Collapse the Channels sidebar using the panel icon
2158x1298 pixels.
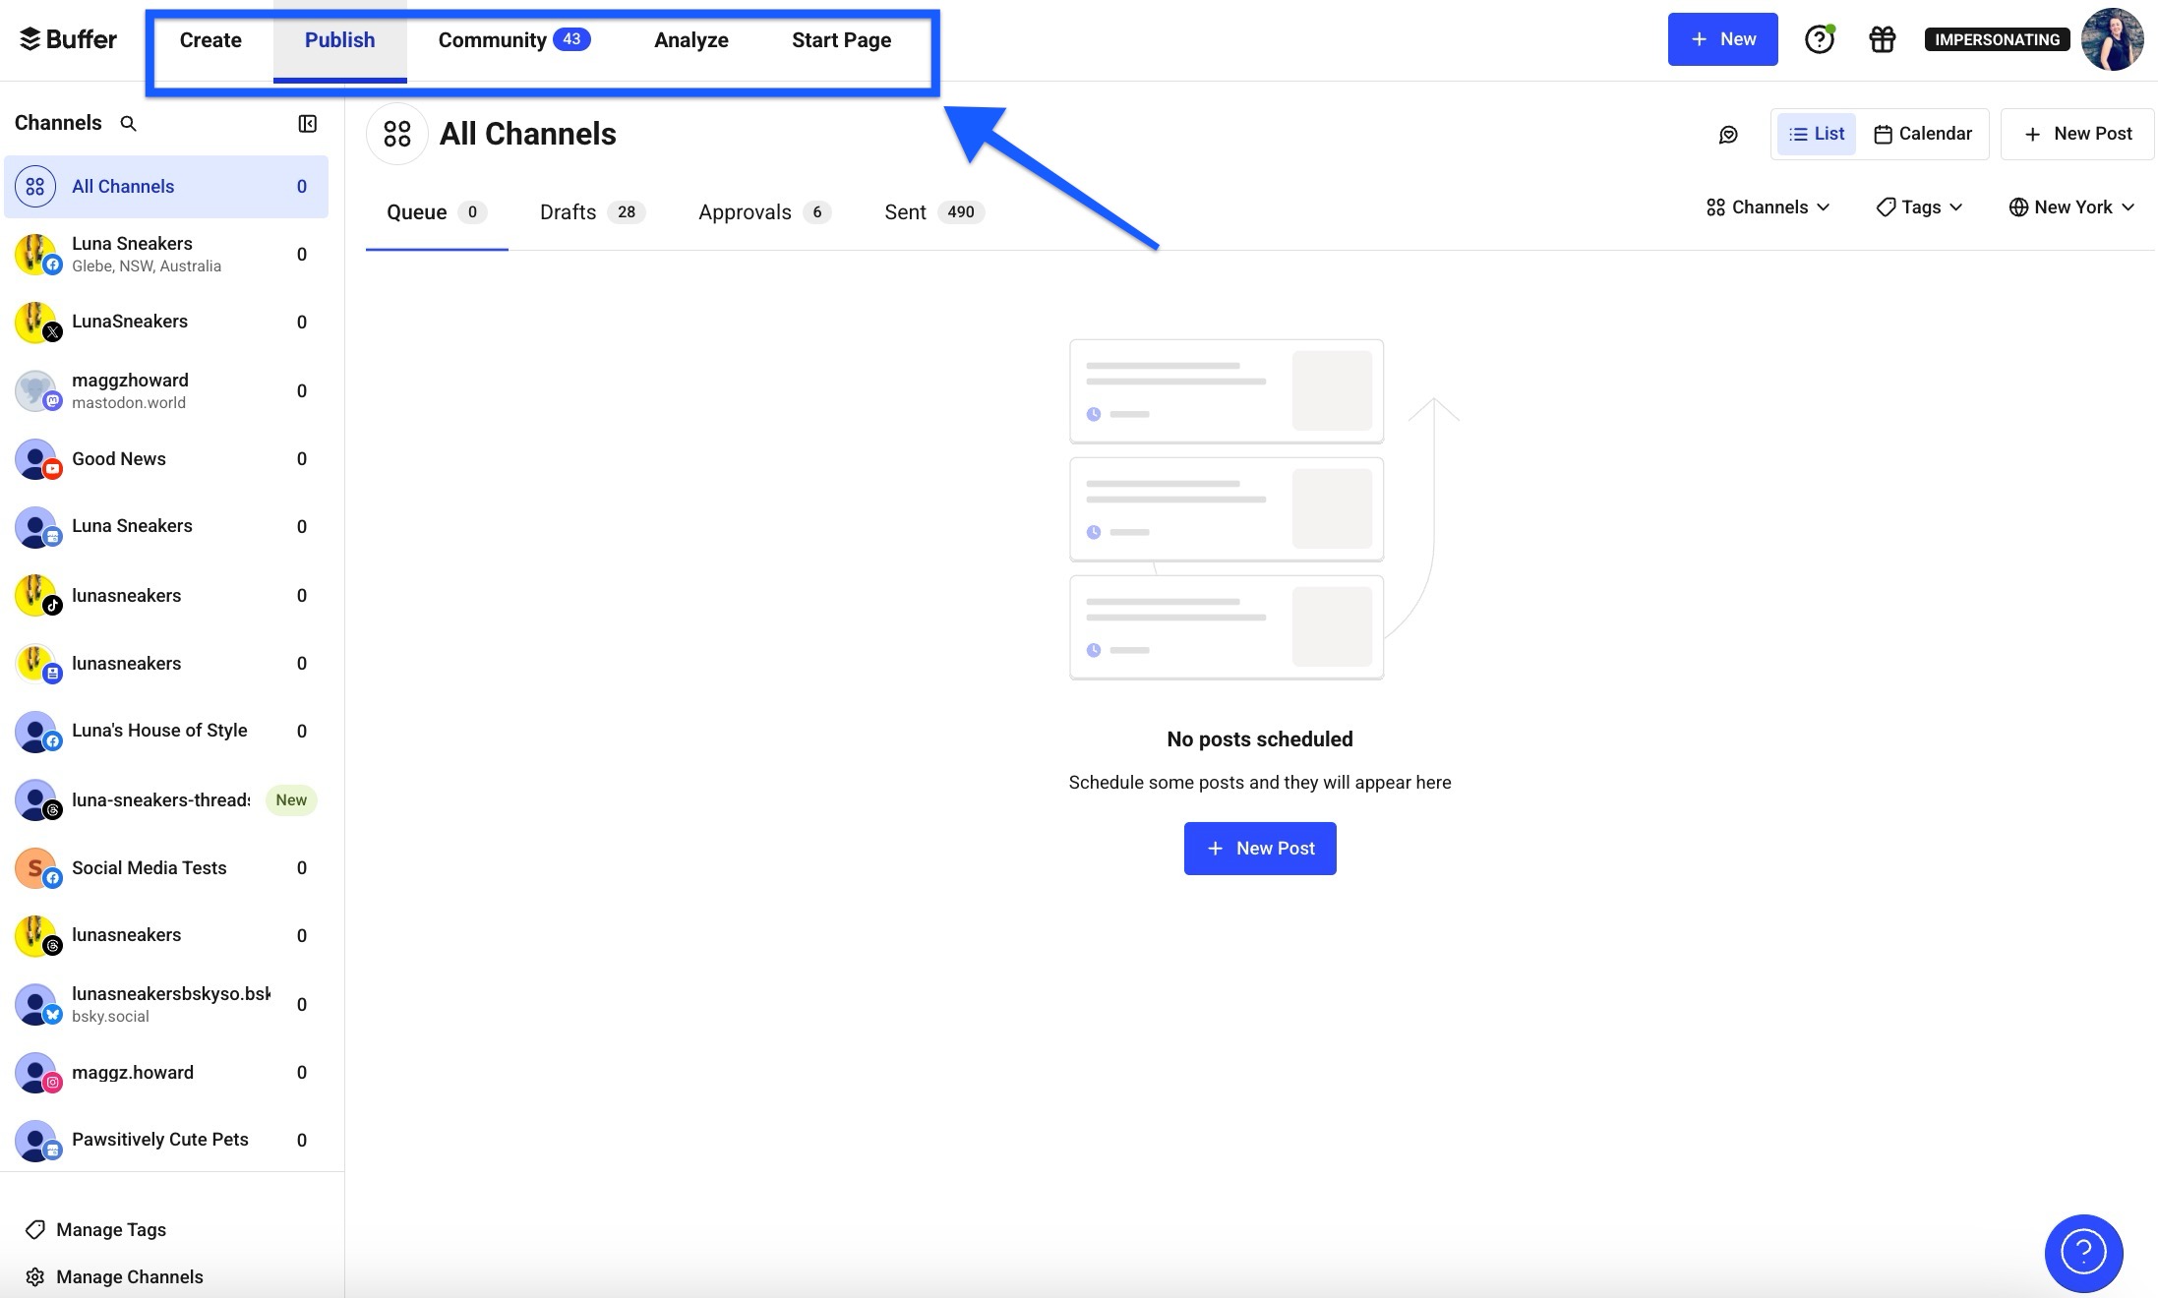pos(308,123)
